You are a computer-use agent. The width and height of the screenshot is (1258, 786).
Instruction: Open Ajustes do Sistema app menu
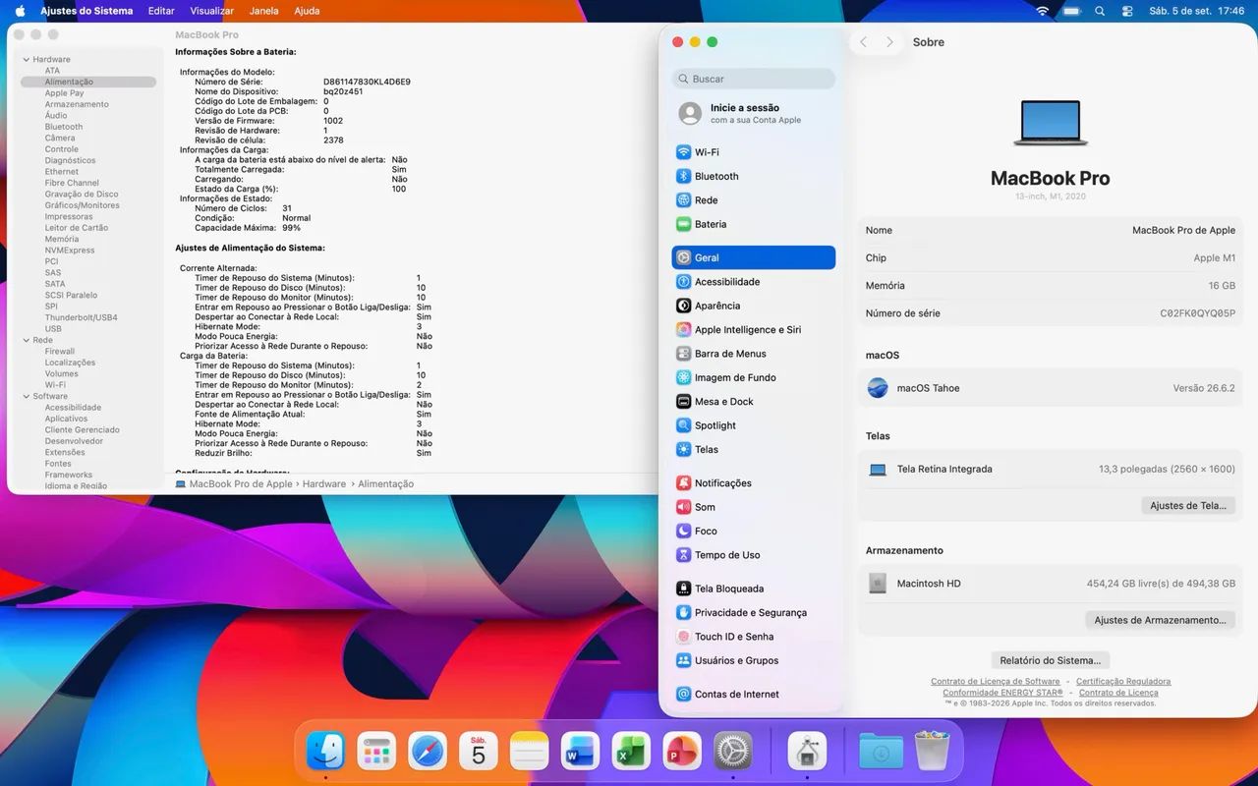86,11
